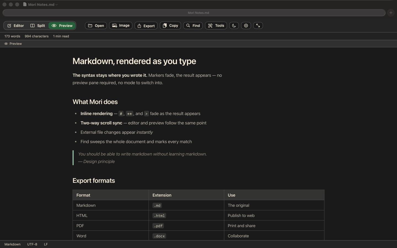This screenshot has height=248, width=397.
Task: Click the '— Design principle' quote line
Action: pyautogui.click(x=96, y=161)
